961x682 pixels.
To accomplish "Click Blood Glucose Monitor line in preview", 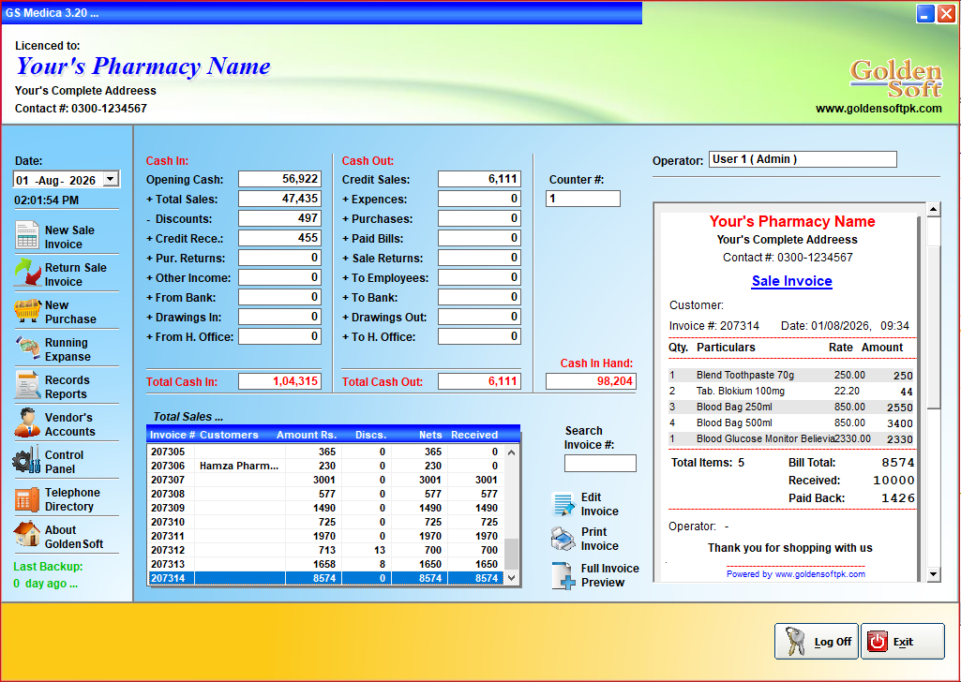I will pos(791,438).
